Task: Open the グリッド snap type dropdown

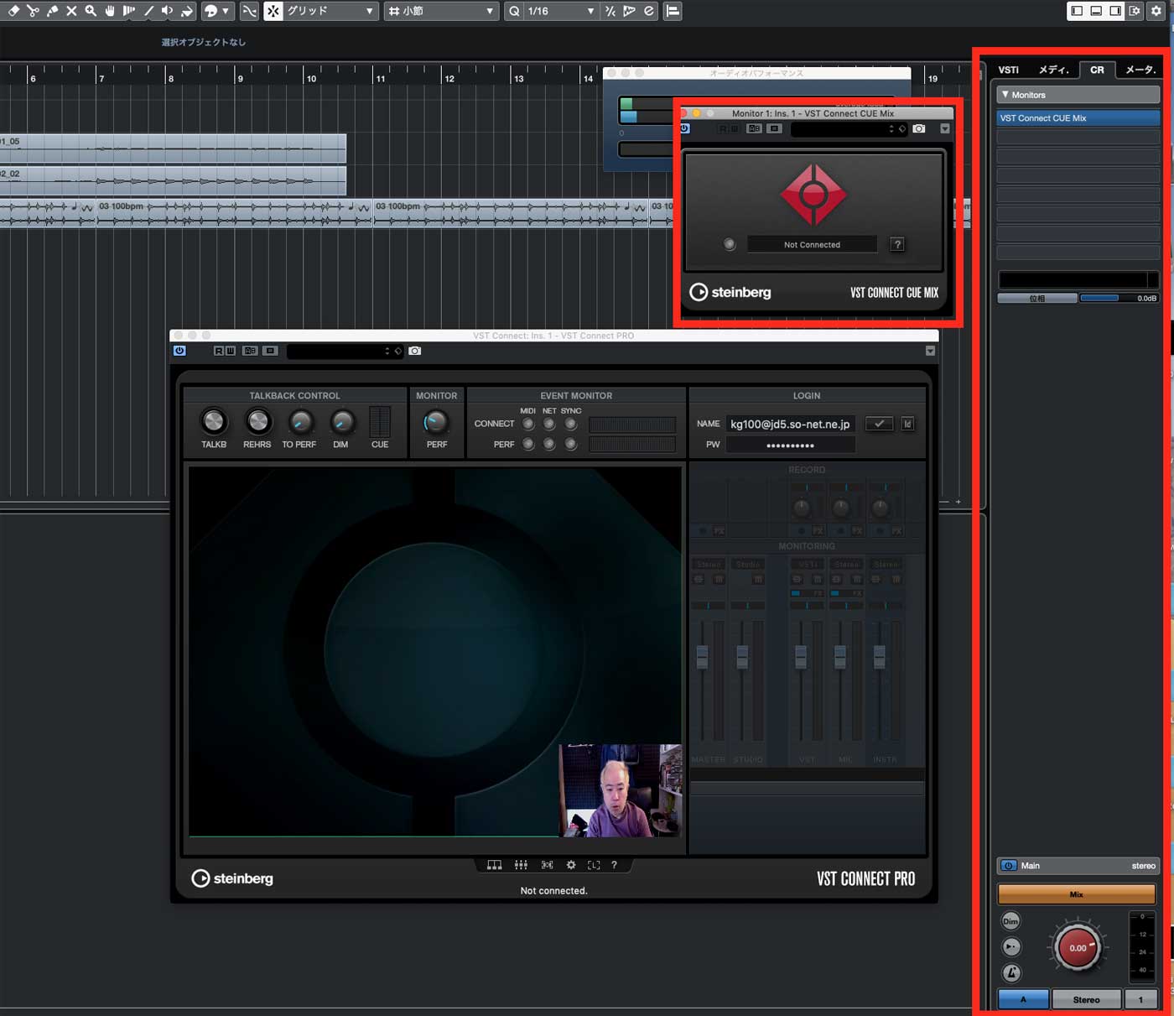Action: pyautogui.click(x=330, y=11)
